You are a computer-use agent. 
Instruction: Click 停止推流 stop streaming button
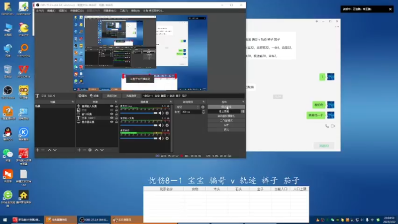coord(226,107)
